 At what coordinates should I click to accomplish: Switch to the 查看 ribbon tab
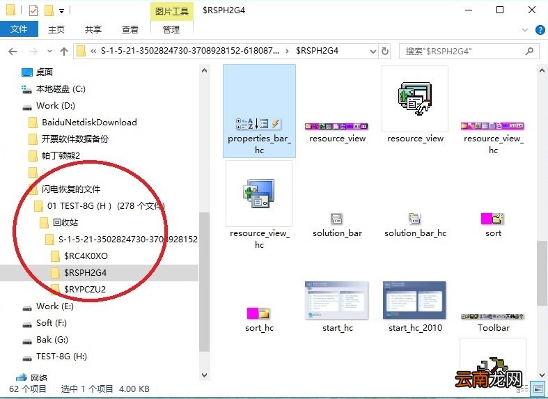click(130, 29)
